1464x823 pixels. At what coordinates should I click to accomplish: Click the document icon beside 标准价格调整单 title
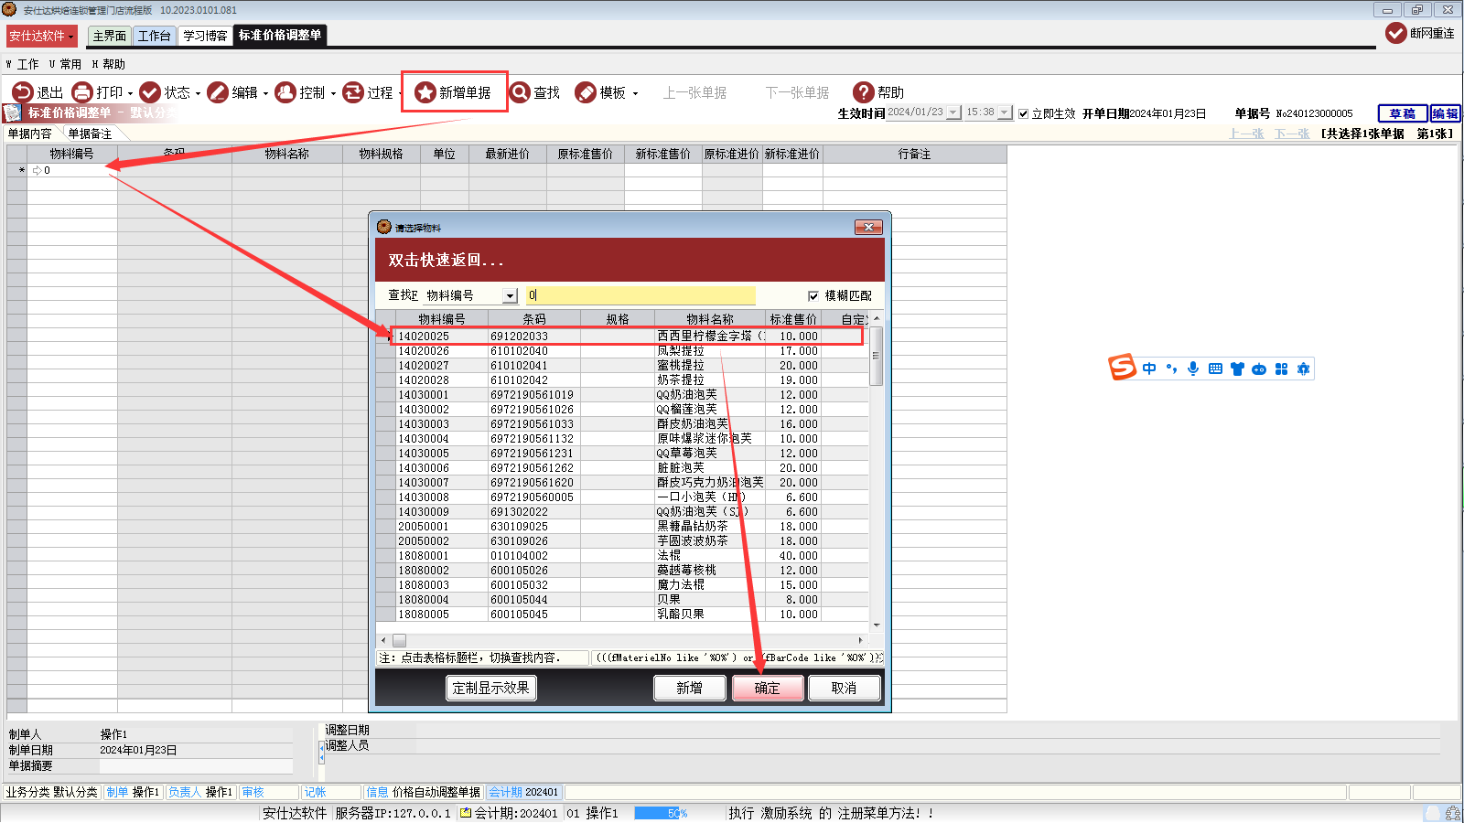[x=12, y=112]
